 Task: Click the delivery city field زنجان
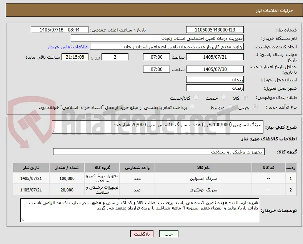coord(215,88)
